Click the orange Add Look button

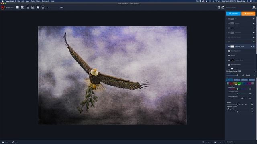pyautogui.click(x=248, y=14)
